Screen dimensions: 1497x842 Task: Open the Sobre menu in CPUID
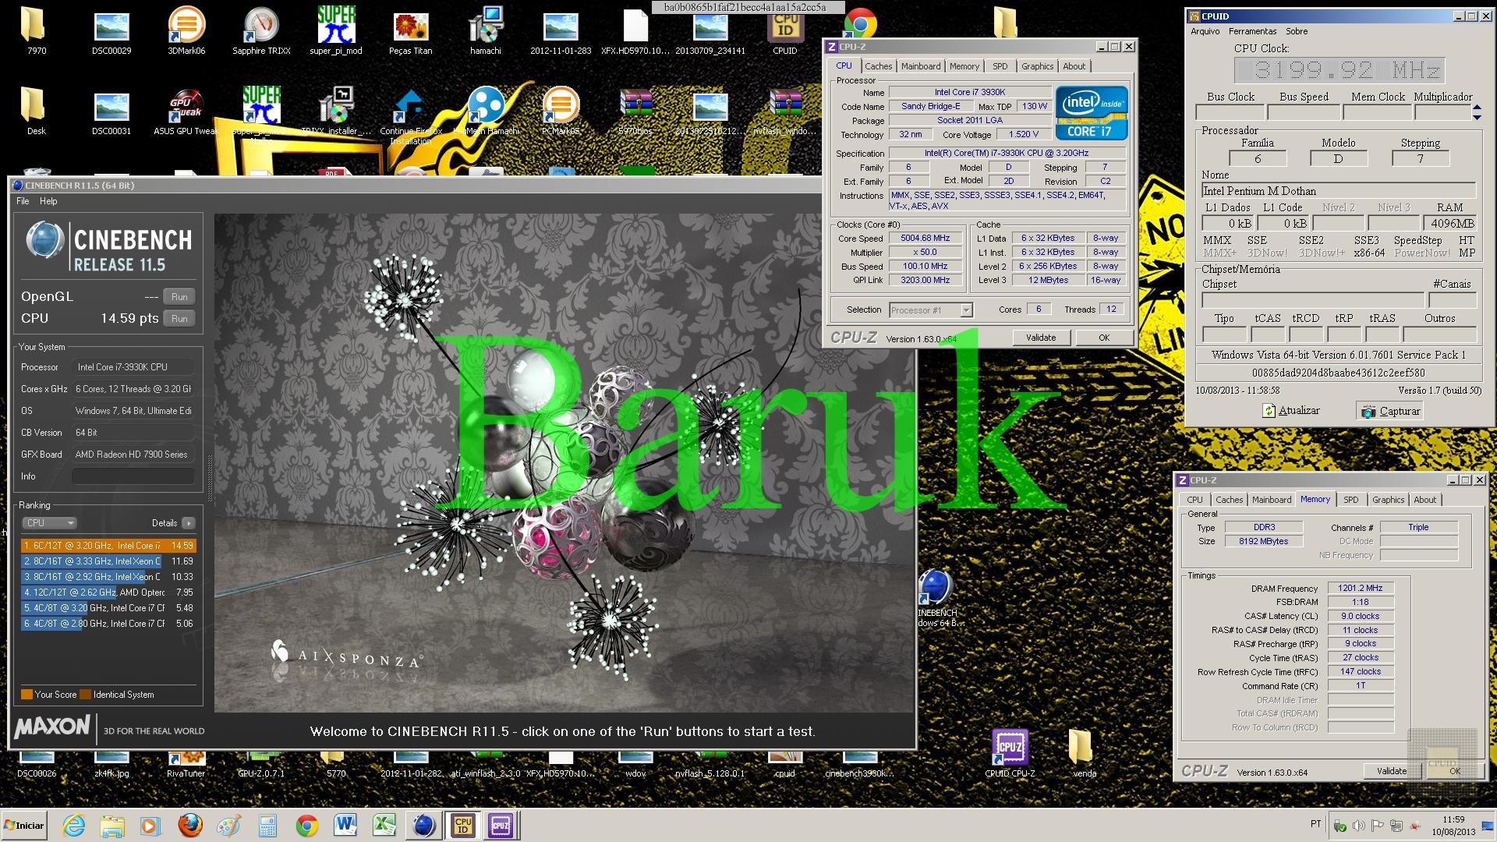tap(1297, 31)
